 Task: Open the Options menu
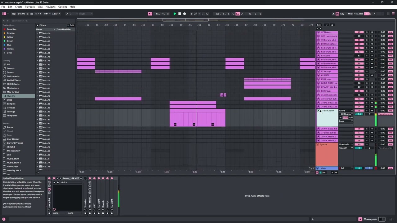click(63, 7)
